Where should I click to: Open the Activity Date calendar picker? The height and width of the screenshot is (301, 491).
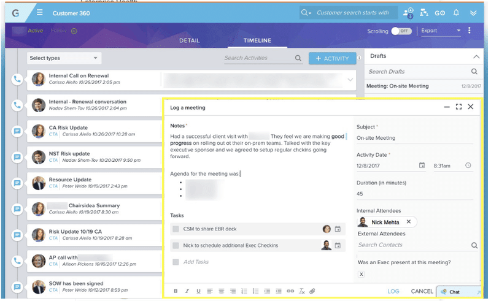[422, 165]
